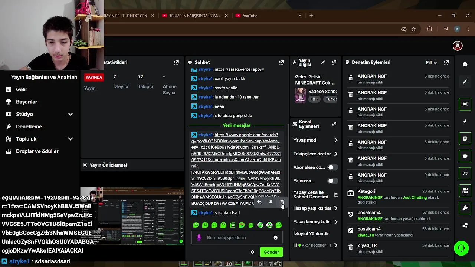Toggle chat bubble widget in right sidebar
Viewport: 475px width, 267px height.
point(465,156)
